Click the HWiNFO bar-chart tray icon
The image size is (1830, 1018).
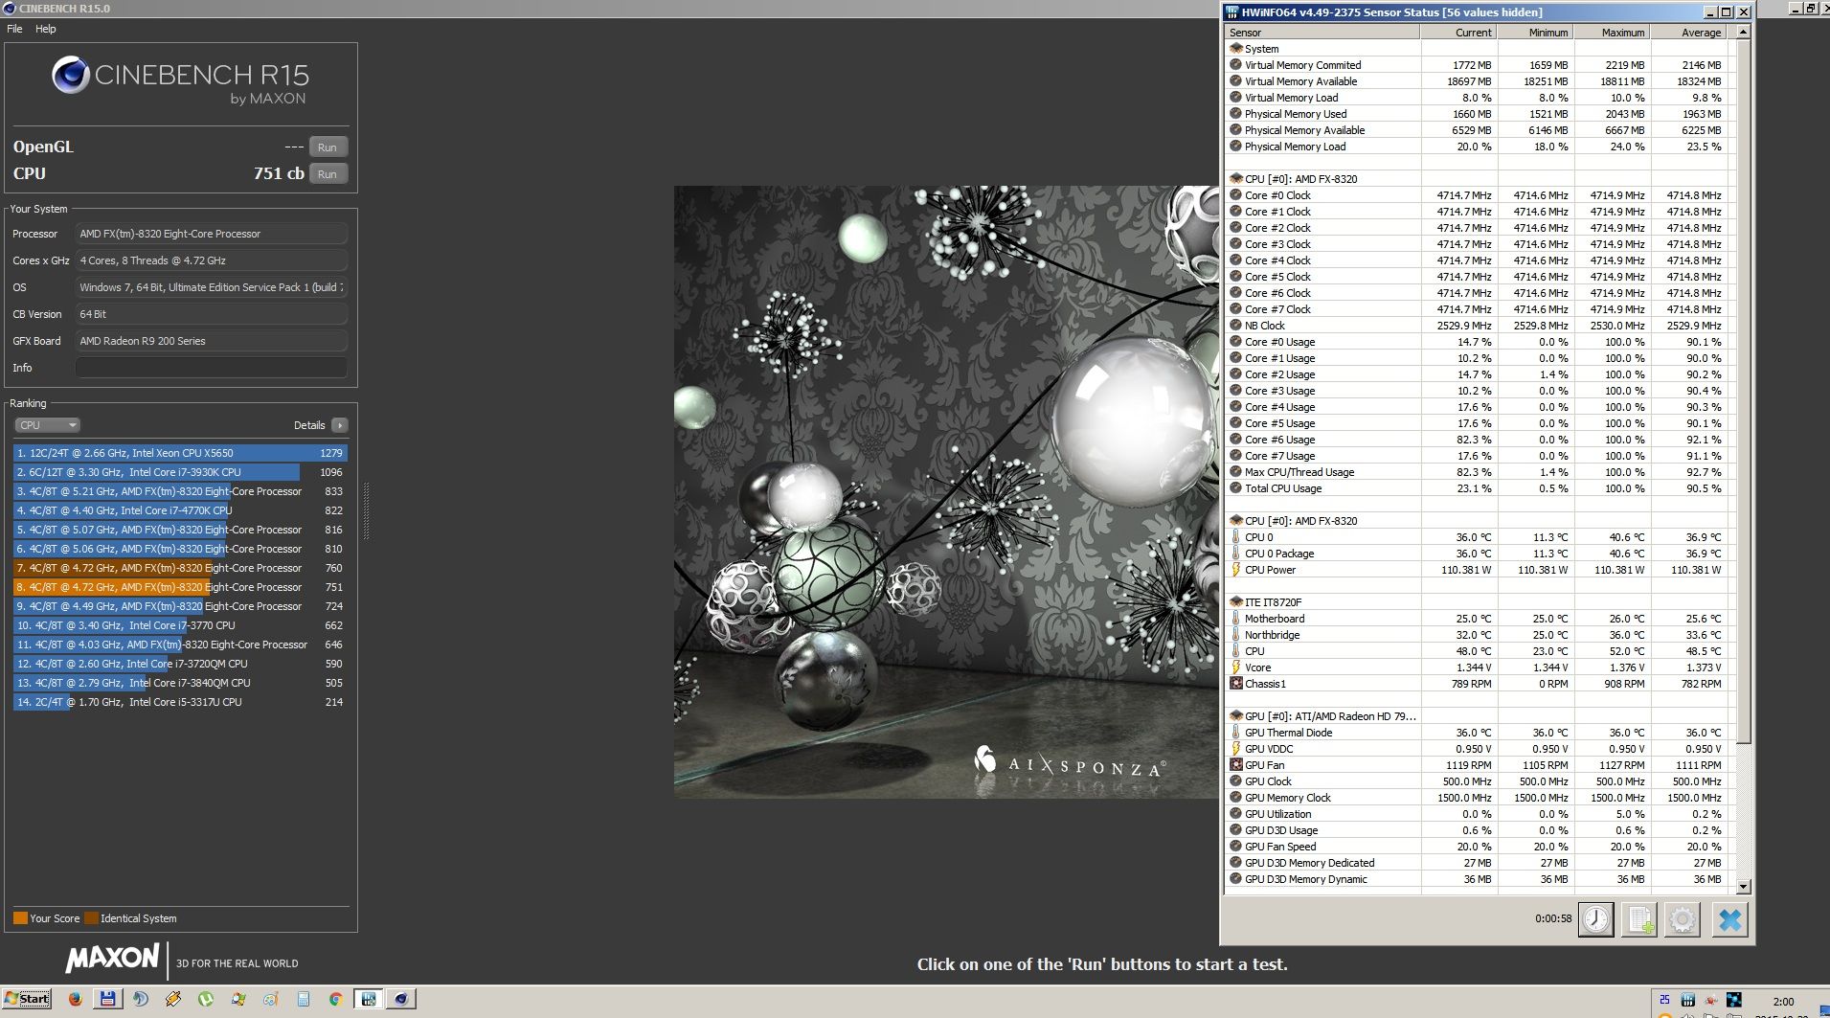[1687, 1000]
